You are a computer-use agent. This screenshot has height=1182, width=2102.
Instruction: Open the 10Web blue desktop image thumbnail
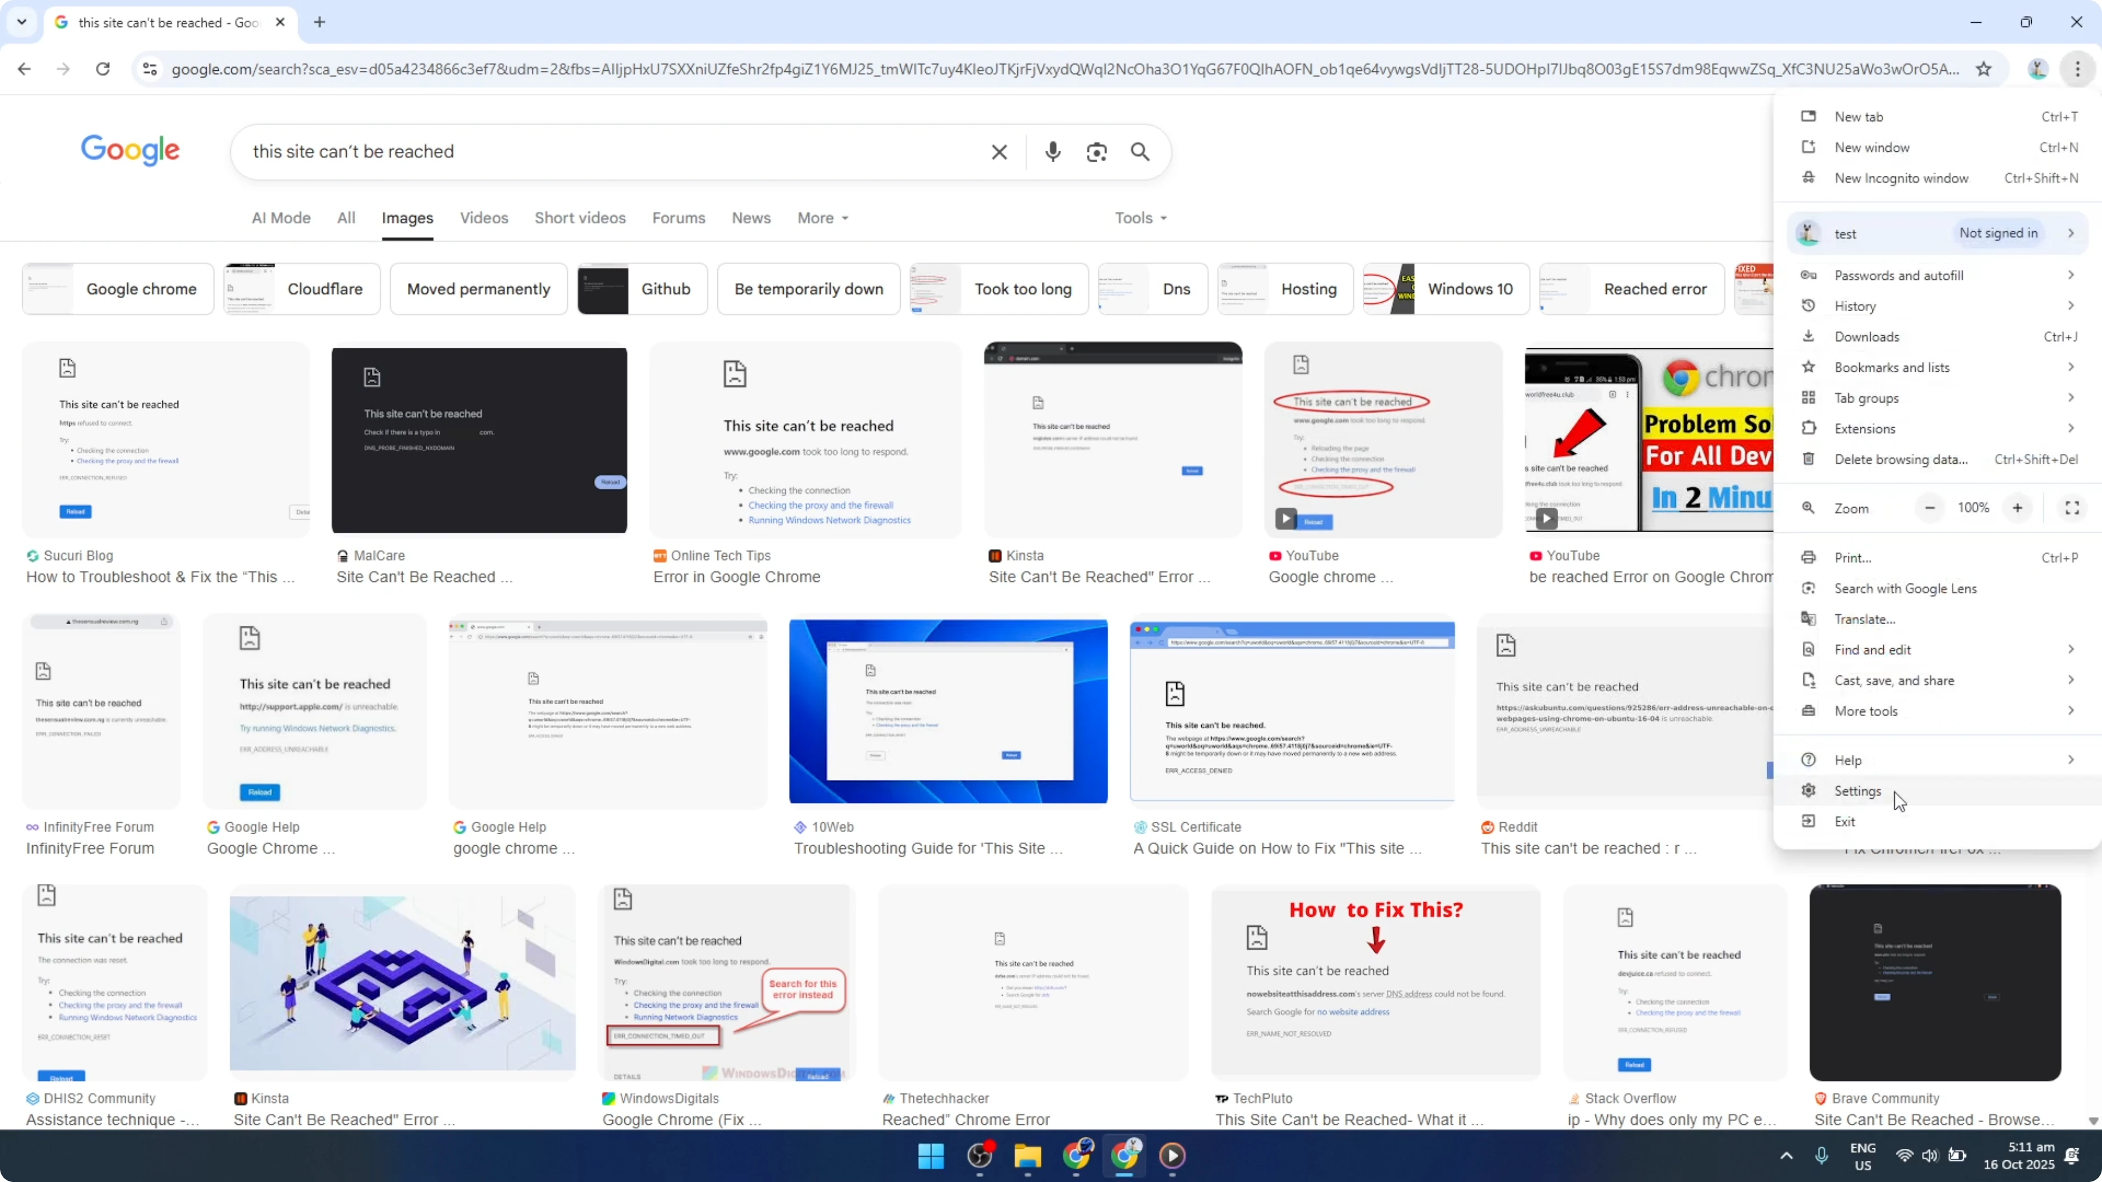pos(948,710)
